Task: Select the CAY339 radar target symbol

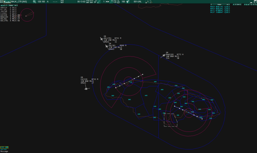Action: 86,89
